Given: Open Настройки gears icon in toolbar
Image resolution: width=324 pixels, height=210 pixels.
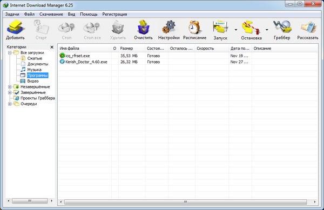Looking at the screenshot, I should [169, 27].
